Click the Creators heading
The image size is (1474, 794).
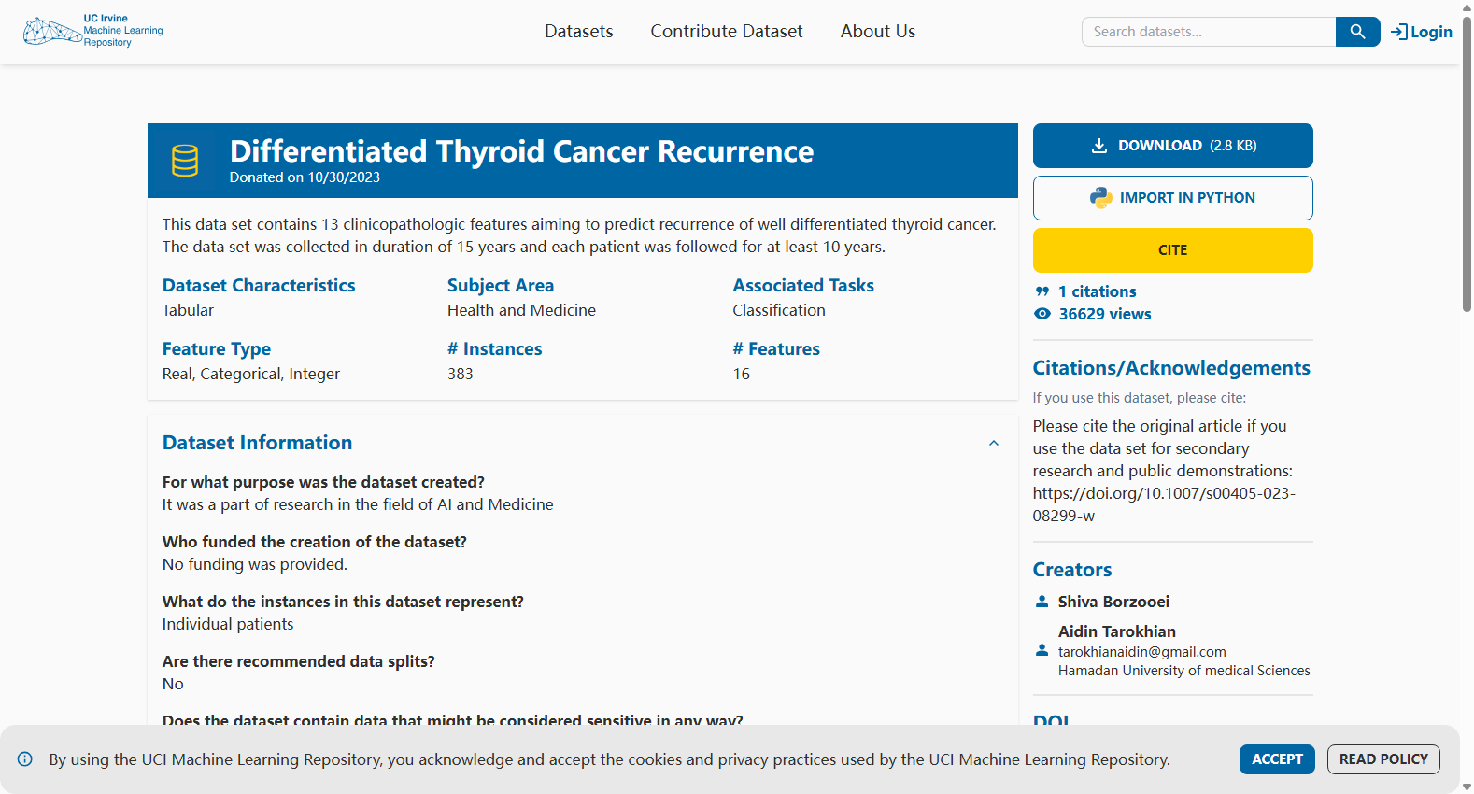(1072, 570)
